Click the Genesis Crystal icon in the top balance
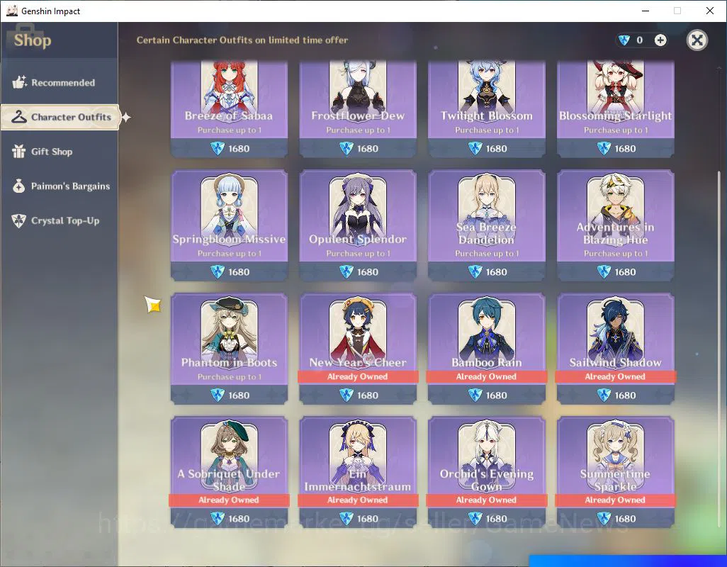The height and width of the screenshot is (567, 727). (x=624, y=40)
